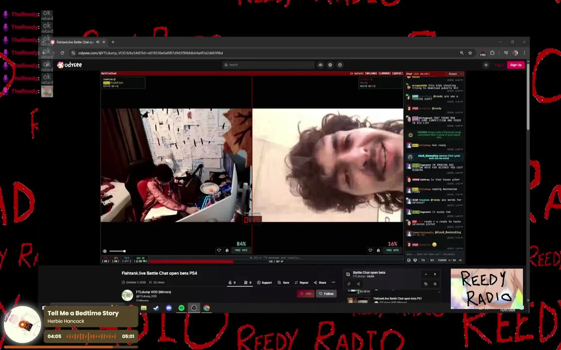Open OBS from the taskbar
Screen dimensions: 561x350
(194, 308)
